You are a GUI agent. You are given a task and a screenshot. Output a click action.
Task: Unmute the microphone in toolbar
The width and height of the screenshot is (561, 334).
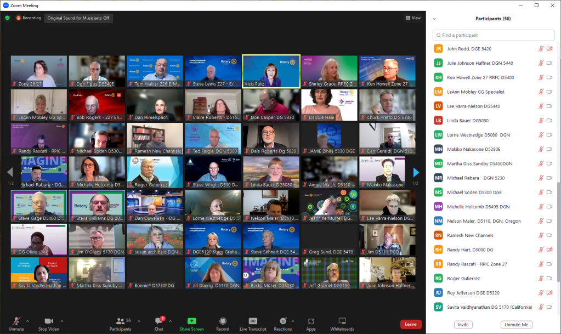click(x=16, y=321)
